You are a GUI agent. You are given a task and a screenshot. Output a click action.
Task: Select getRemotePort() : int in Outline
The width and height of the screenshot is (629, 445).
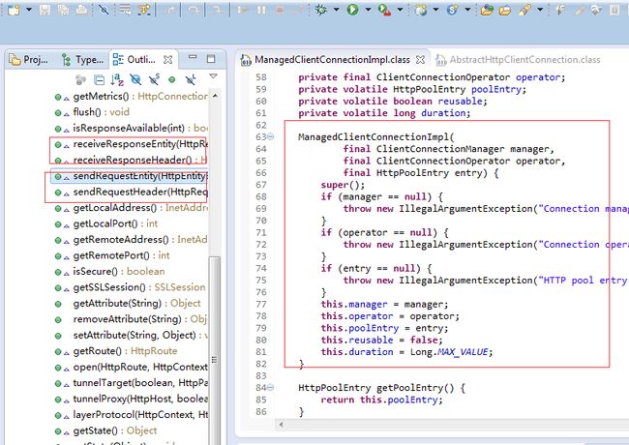click(x=112, y=255)
